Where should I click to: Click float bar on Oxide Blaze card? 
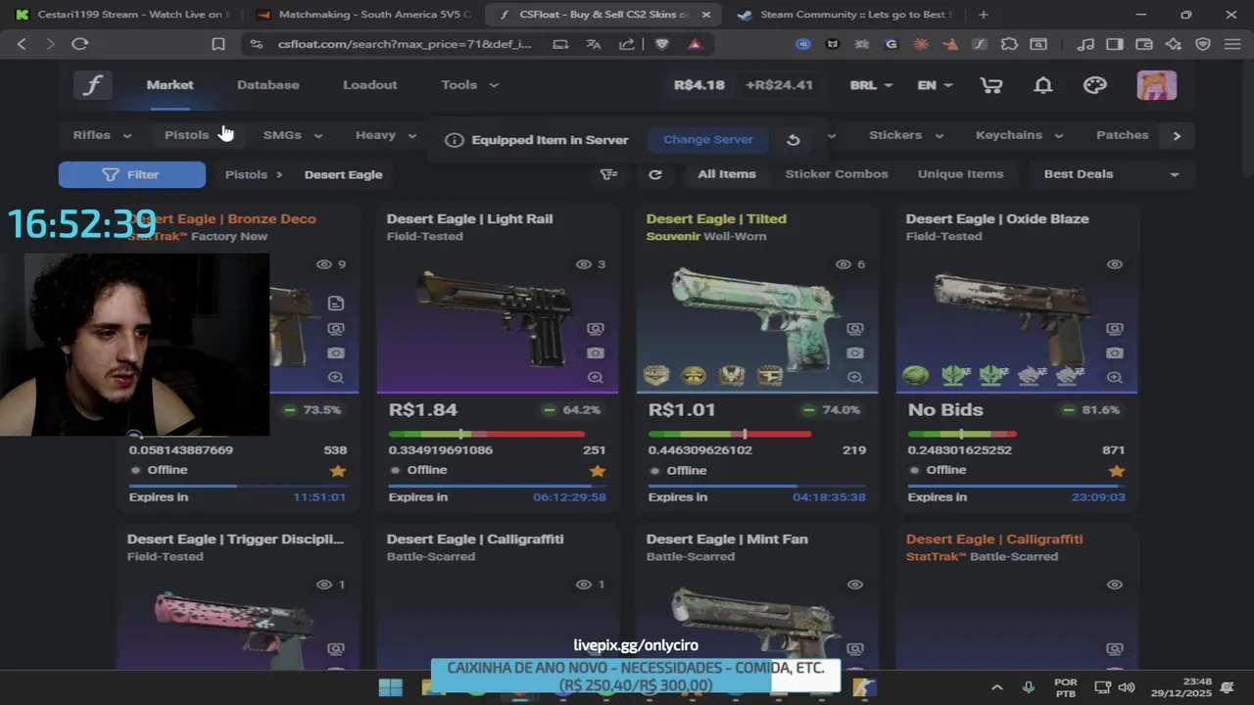tap(962, 434)
